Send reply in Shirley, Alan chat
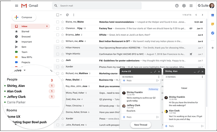Image resolution: width=217 pixels, height=132 pixels. click(202, 126)
